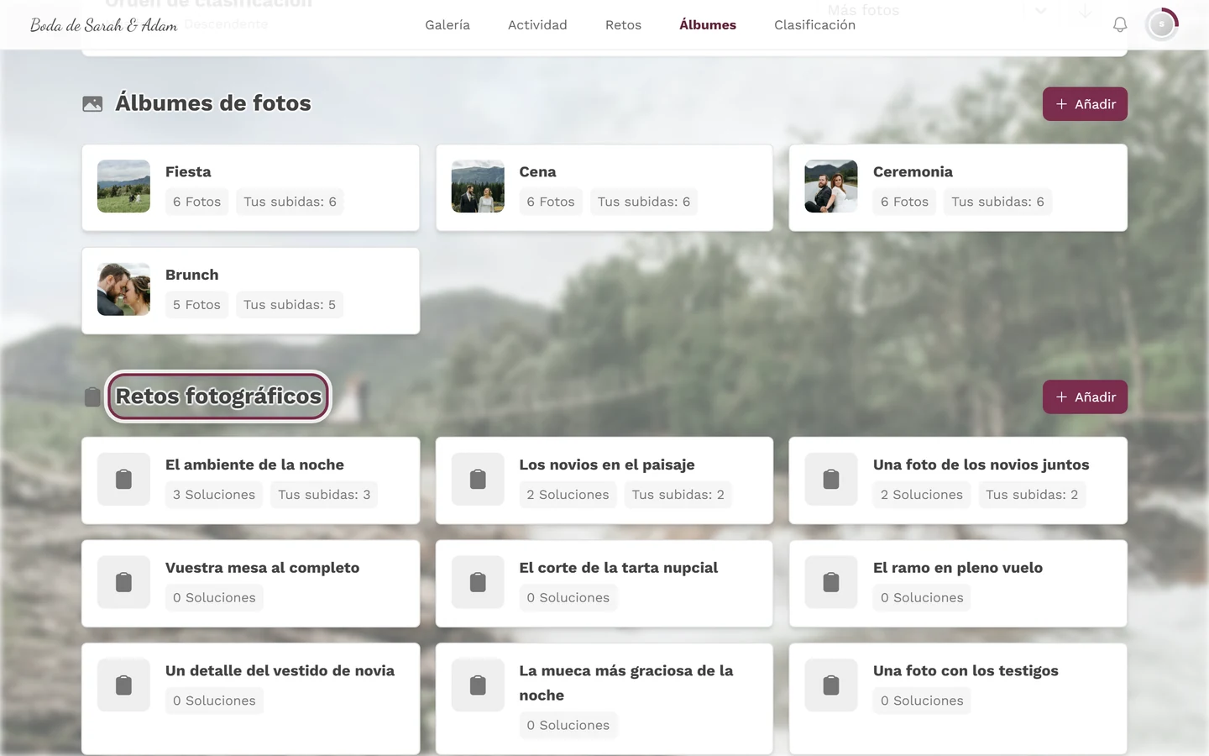Screen dimensions: 1209x756
Task: Open the user profile avatar
Action: (x=1162, y=25)
